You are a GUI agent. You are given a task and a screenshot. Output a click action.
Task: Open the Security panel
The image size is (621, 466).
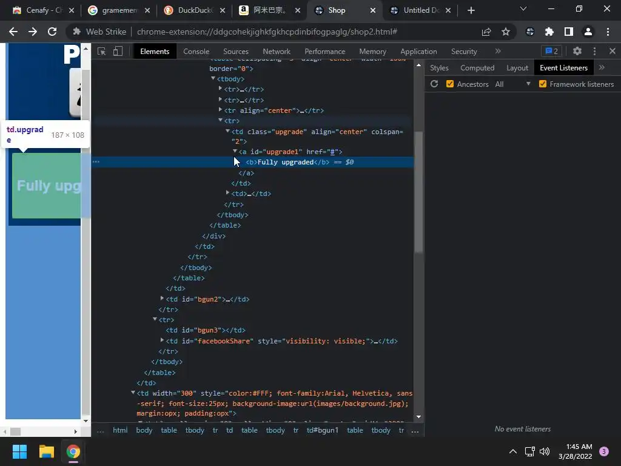[x=464, y=52]
